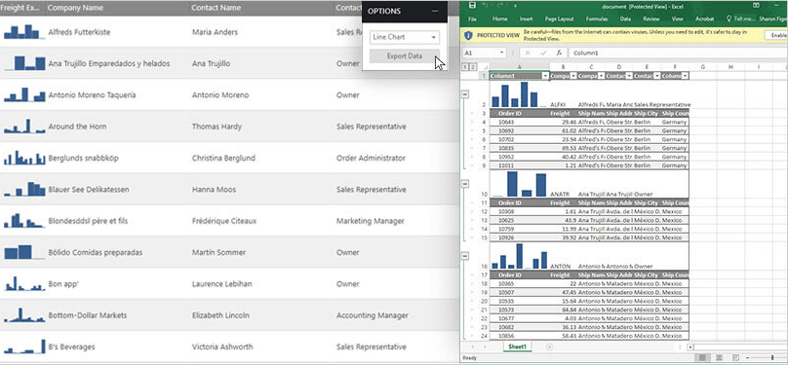
Task: Switch to Page Layout view in the status bar
Action: point(718,357)
